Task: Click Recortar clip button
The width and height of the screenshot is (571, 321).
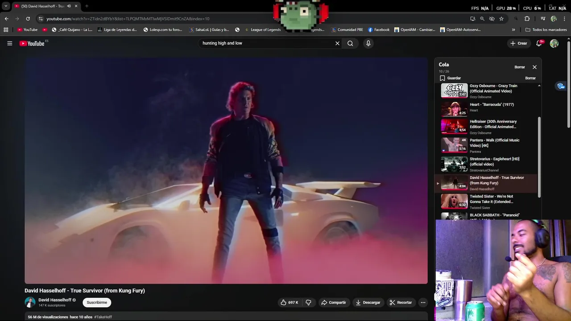Action: (x=401, y=302)
